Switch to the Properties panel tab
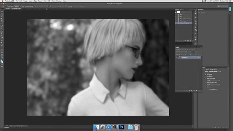The width and height of the screenshot is (233, 131). [x=201, y=10]
